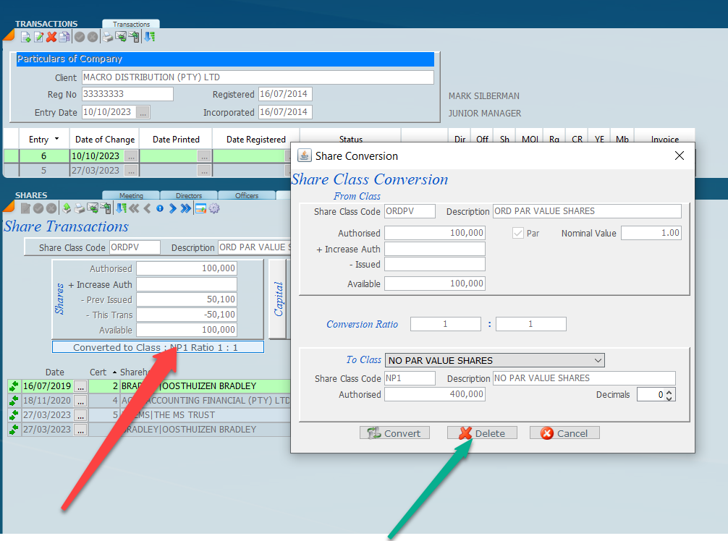Image resolution: width=728 pixels, height=541 pixels.
Task: Go to last record with double right arrow
Action: point(186,208)
